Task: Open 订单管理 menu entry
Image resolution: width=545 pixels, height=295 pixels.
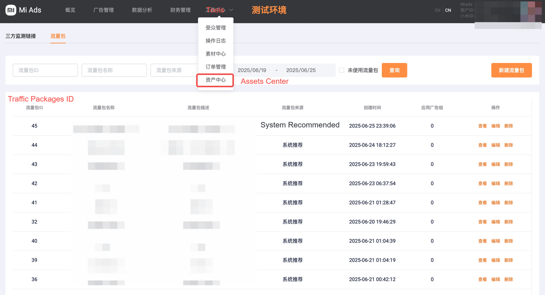Action: click(215, 67)
